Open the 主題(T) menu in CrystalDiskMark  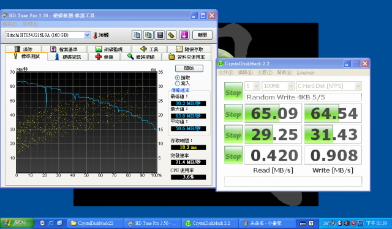click(x=265, y=73)
